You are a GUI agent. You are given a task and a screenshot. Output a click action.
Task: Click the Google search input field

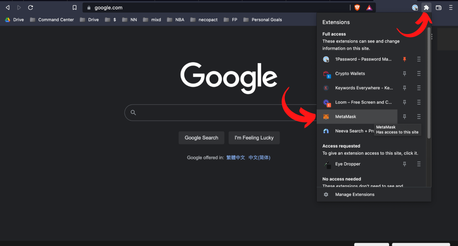coord(224,113)
